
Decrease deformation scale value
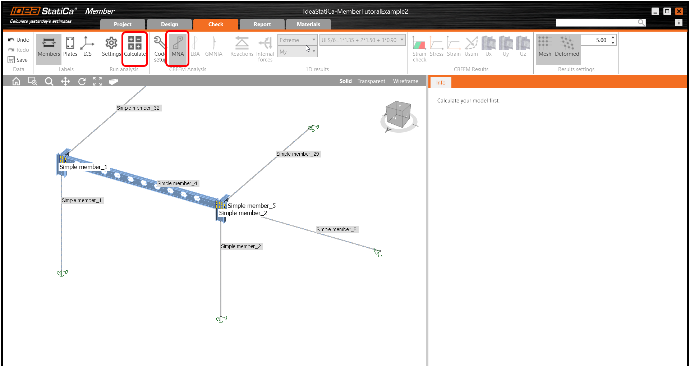(x=613, y=43)
